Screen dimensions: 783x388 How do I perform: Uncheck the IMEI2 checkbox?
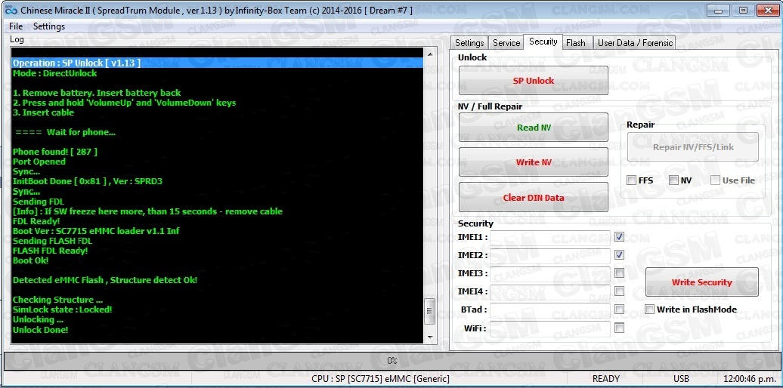point(619,255)
